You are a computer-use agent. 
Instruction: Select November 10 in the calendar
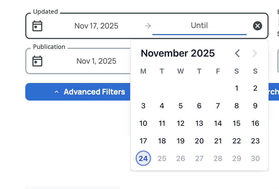pos(143,123)
